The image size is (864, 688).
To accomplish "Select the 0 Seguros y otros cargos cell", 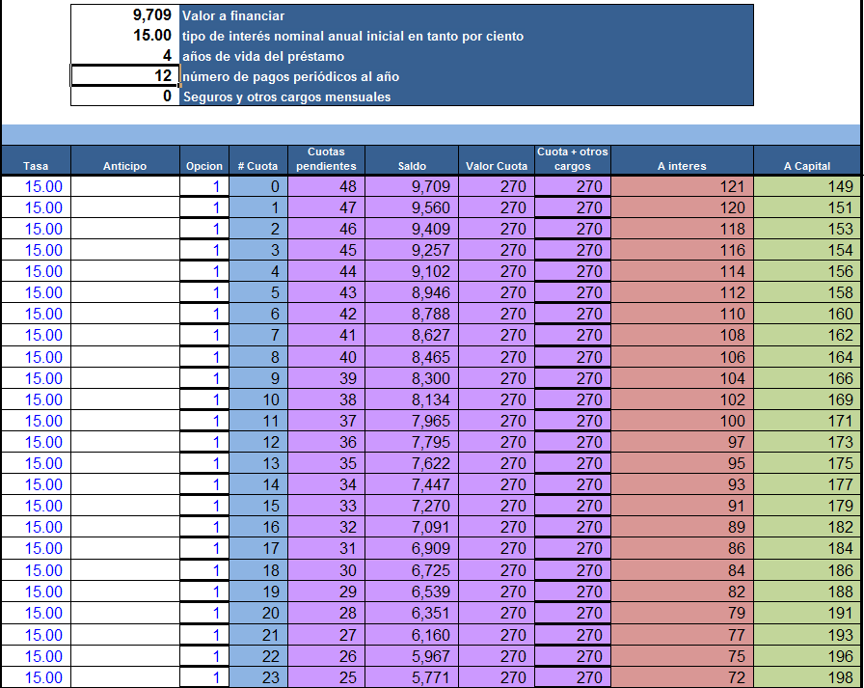I will tap(125, 96).
